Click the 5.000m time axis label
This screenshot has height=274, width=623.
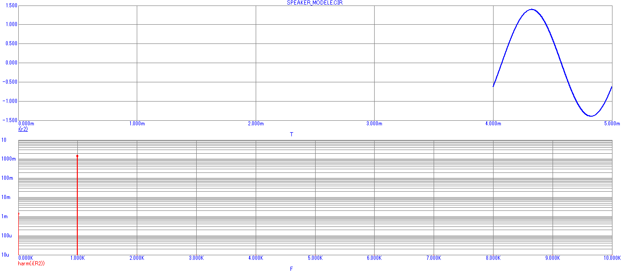(612, 124)
